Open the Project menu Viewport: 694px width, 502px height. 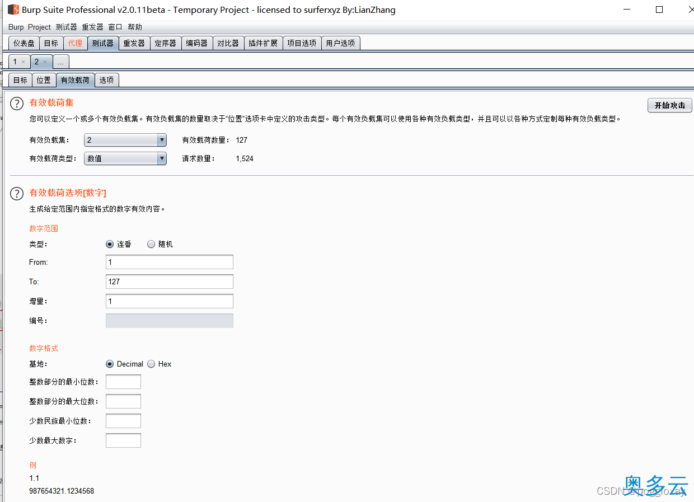(39, 27)
